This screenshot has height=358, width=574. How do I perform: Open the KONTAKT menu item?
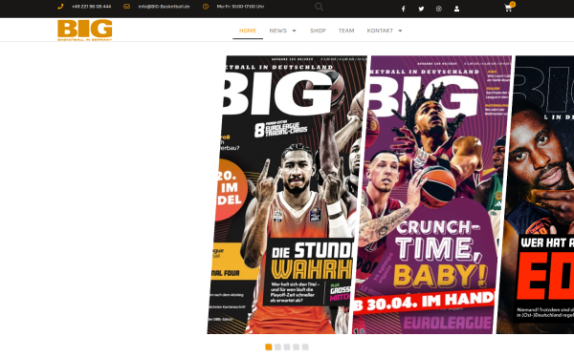pos(380,31)
